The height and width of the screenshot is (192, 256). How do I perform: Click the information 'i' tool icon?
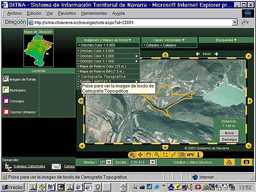point(198,155)
